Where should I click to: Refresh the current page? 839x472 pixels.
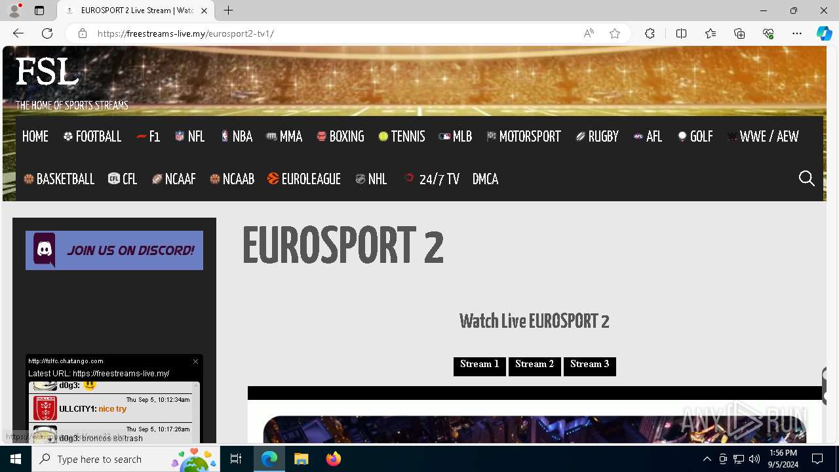pos(47,33)
